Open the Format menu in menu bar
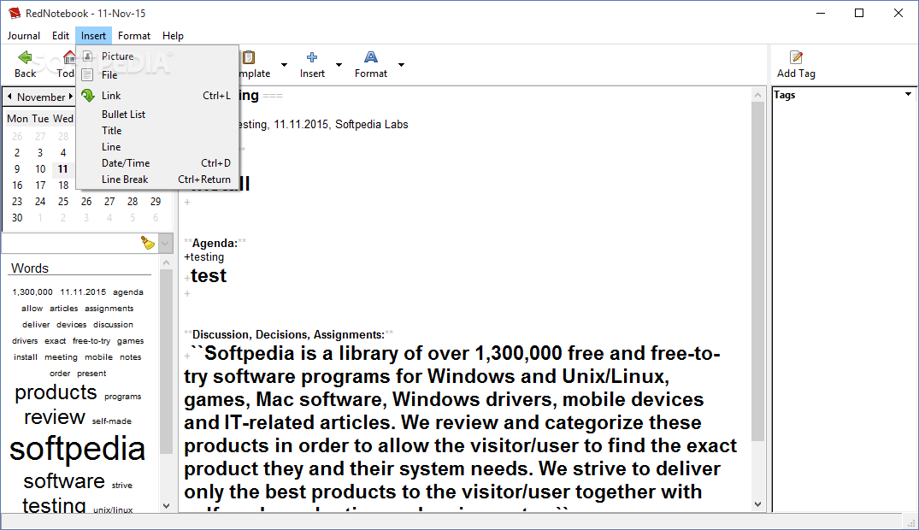This screenshot has width=919, height=530. coord(134,36)
